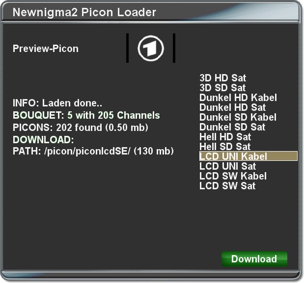Click the ARD preview picon logo

tap(151, 48)
